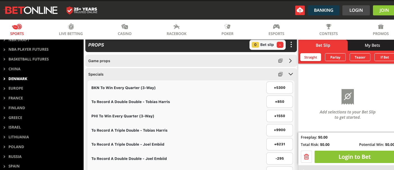Viewport: 394px width, 170px height.
Task: Click the Specials header label
Action: pos(96,74)
